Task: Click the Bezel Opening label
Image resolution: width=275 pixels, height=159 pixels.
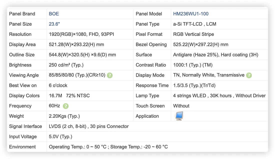Action: click(x=151, y=44)
